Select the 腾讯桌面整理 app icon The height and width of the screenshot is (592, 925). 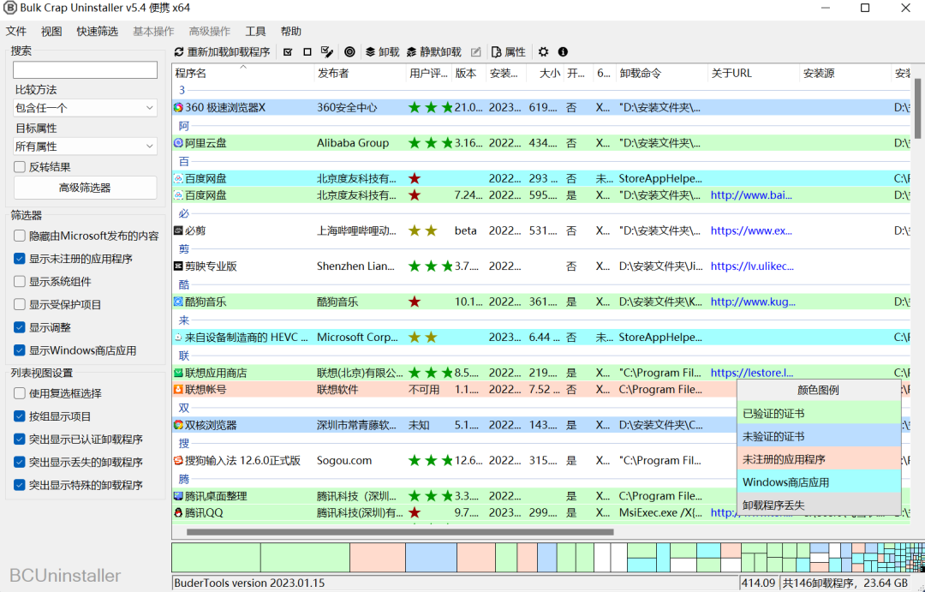pyautogui.click(x=178, y=496)
